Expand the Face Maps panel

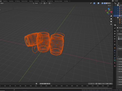tap(118, 66)
